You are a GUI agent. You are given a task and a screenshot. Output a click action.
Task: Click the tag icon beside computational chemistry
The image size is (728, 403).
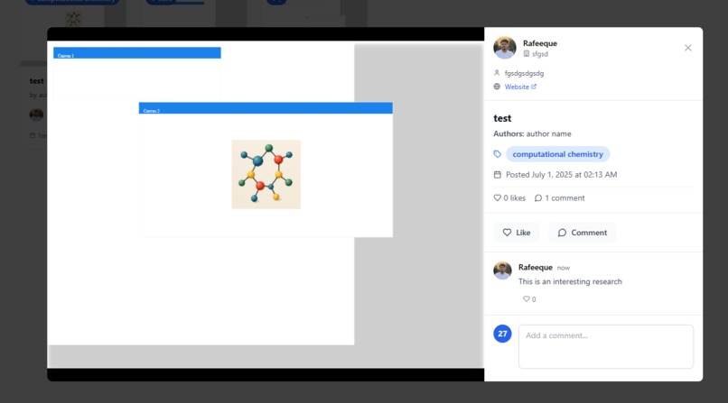498,154
